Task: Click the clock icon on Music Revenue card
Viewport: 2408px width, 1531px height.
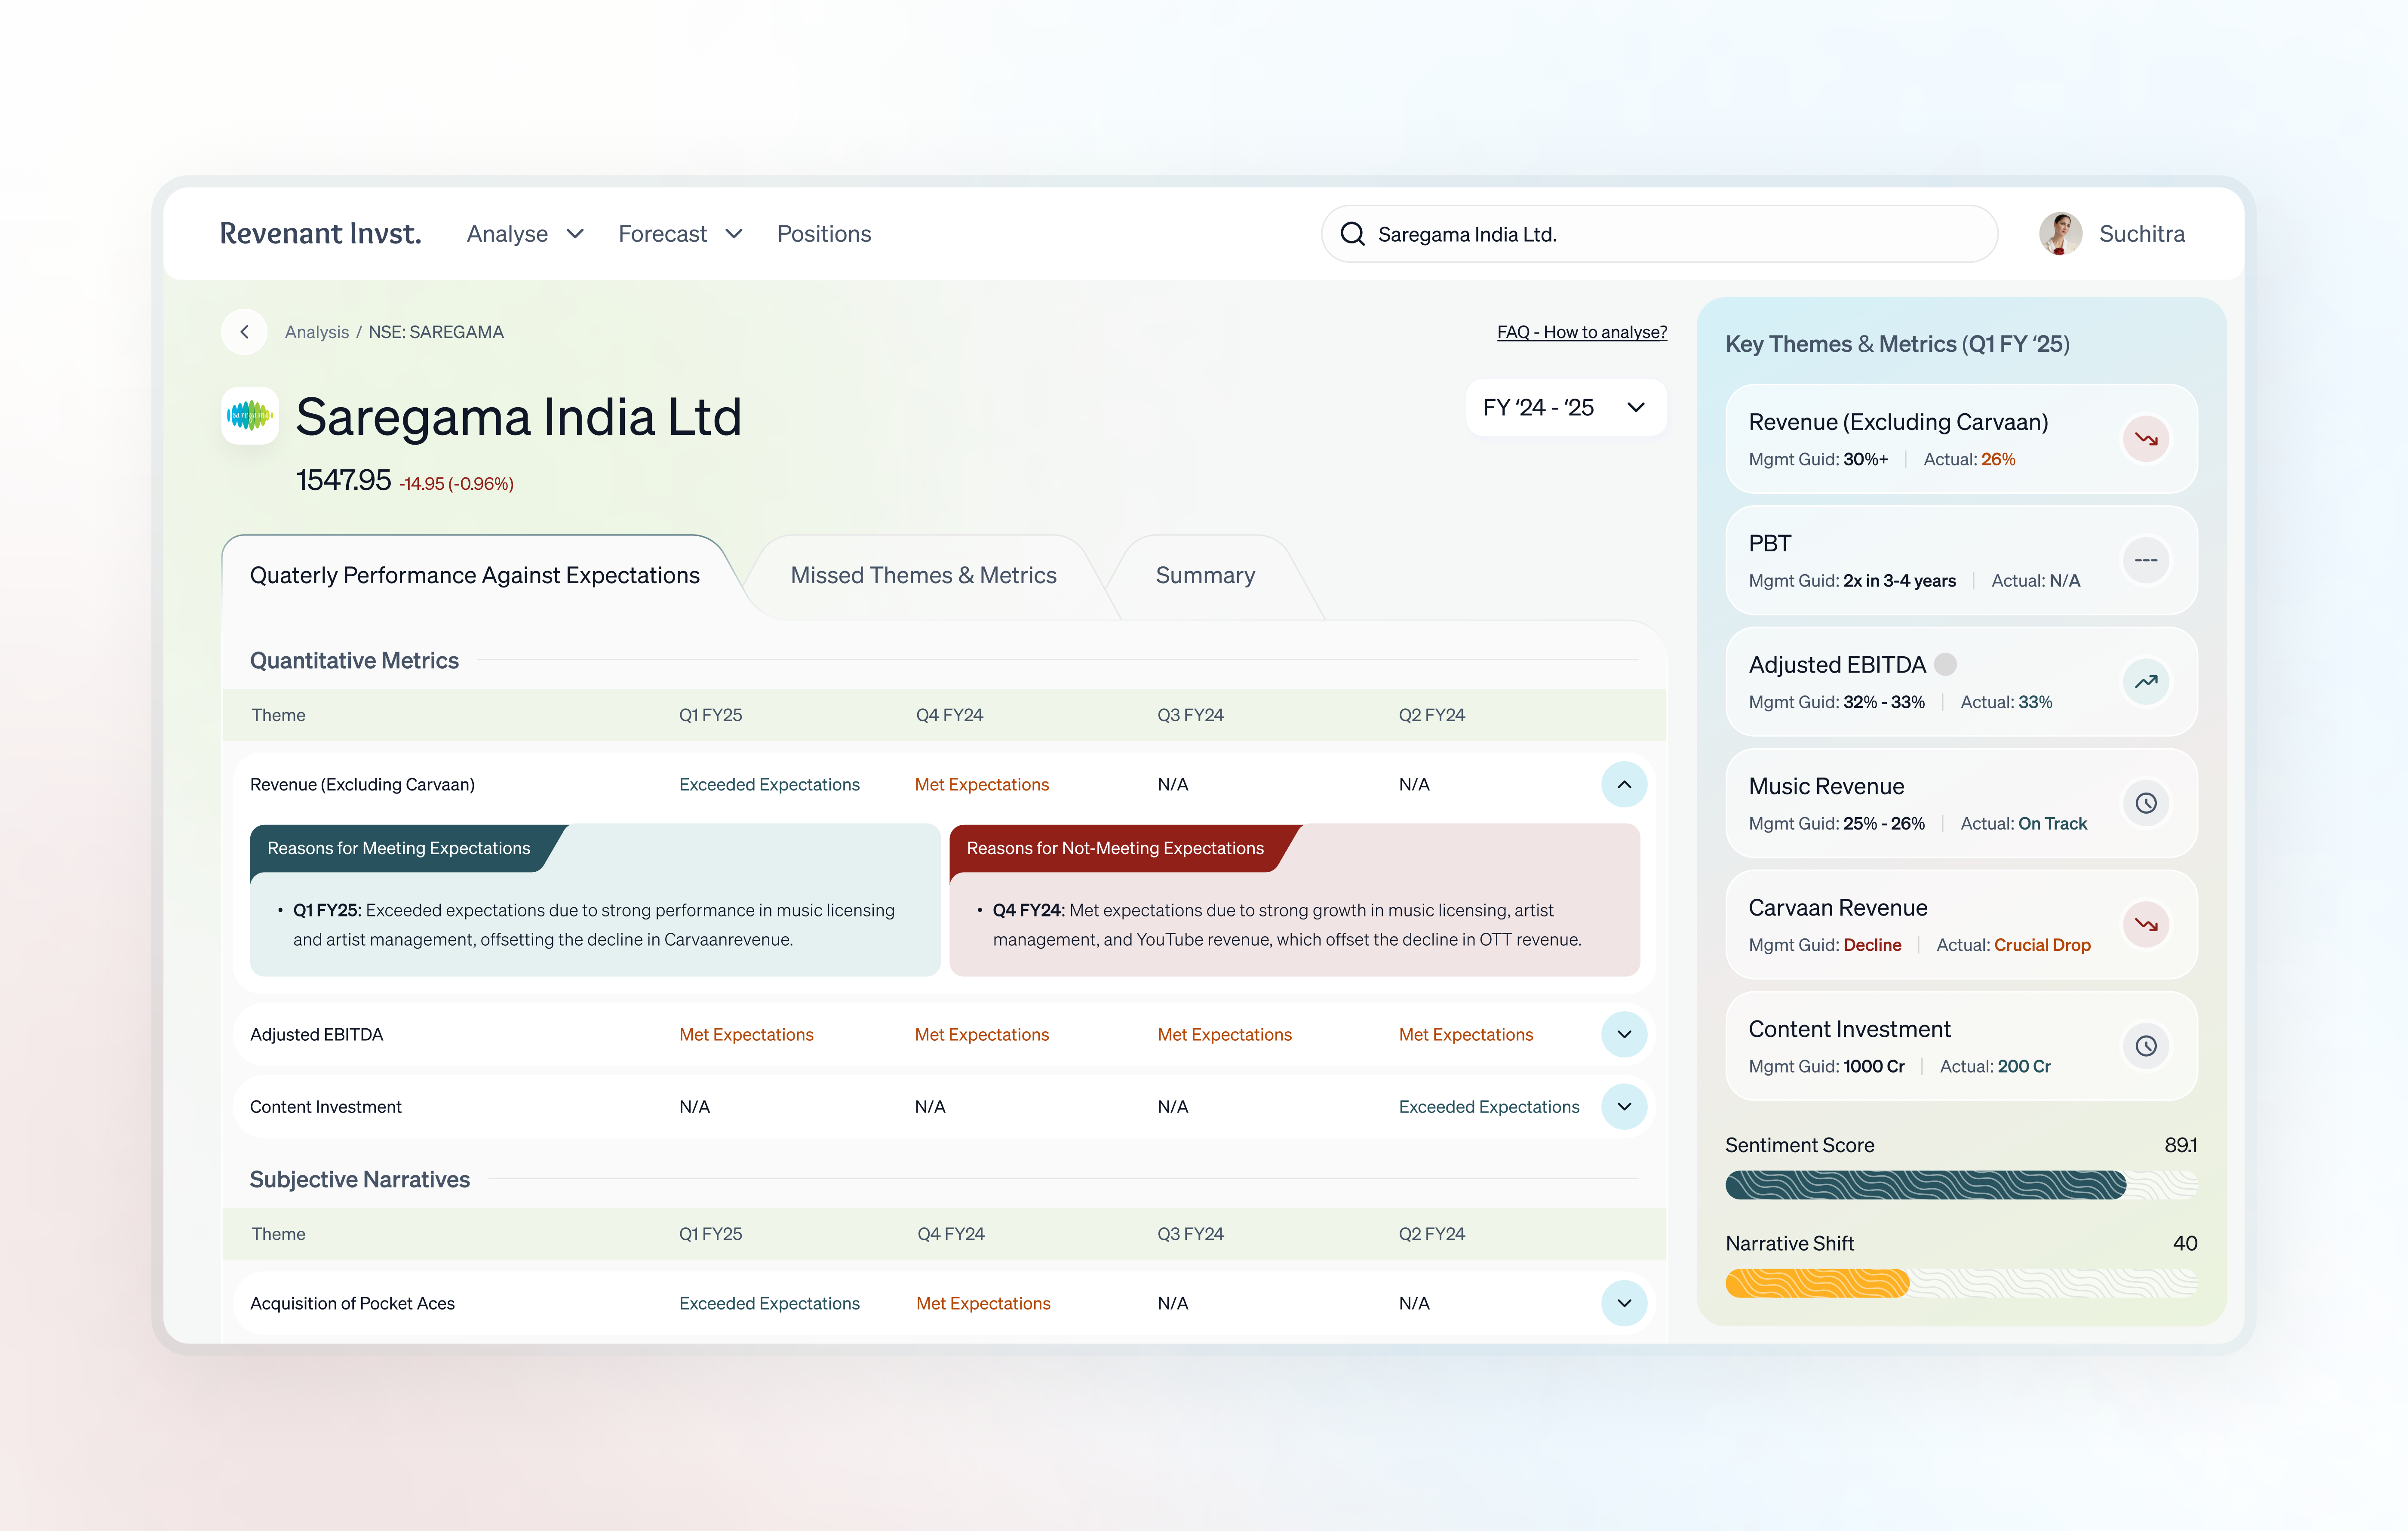Action: tap(2146, 803)
